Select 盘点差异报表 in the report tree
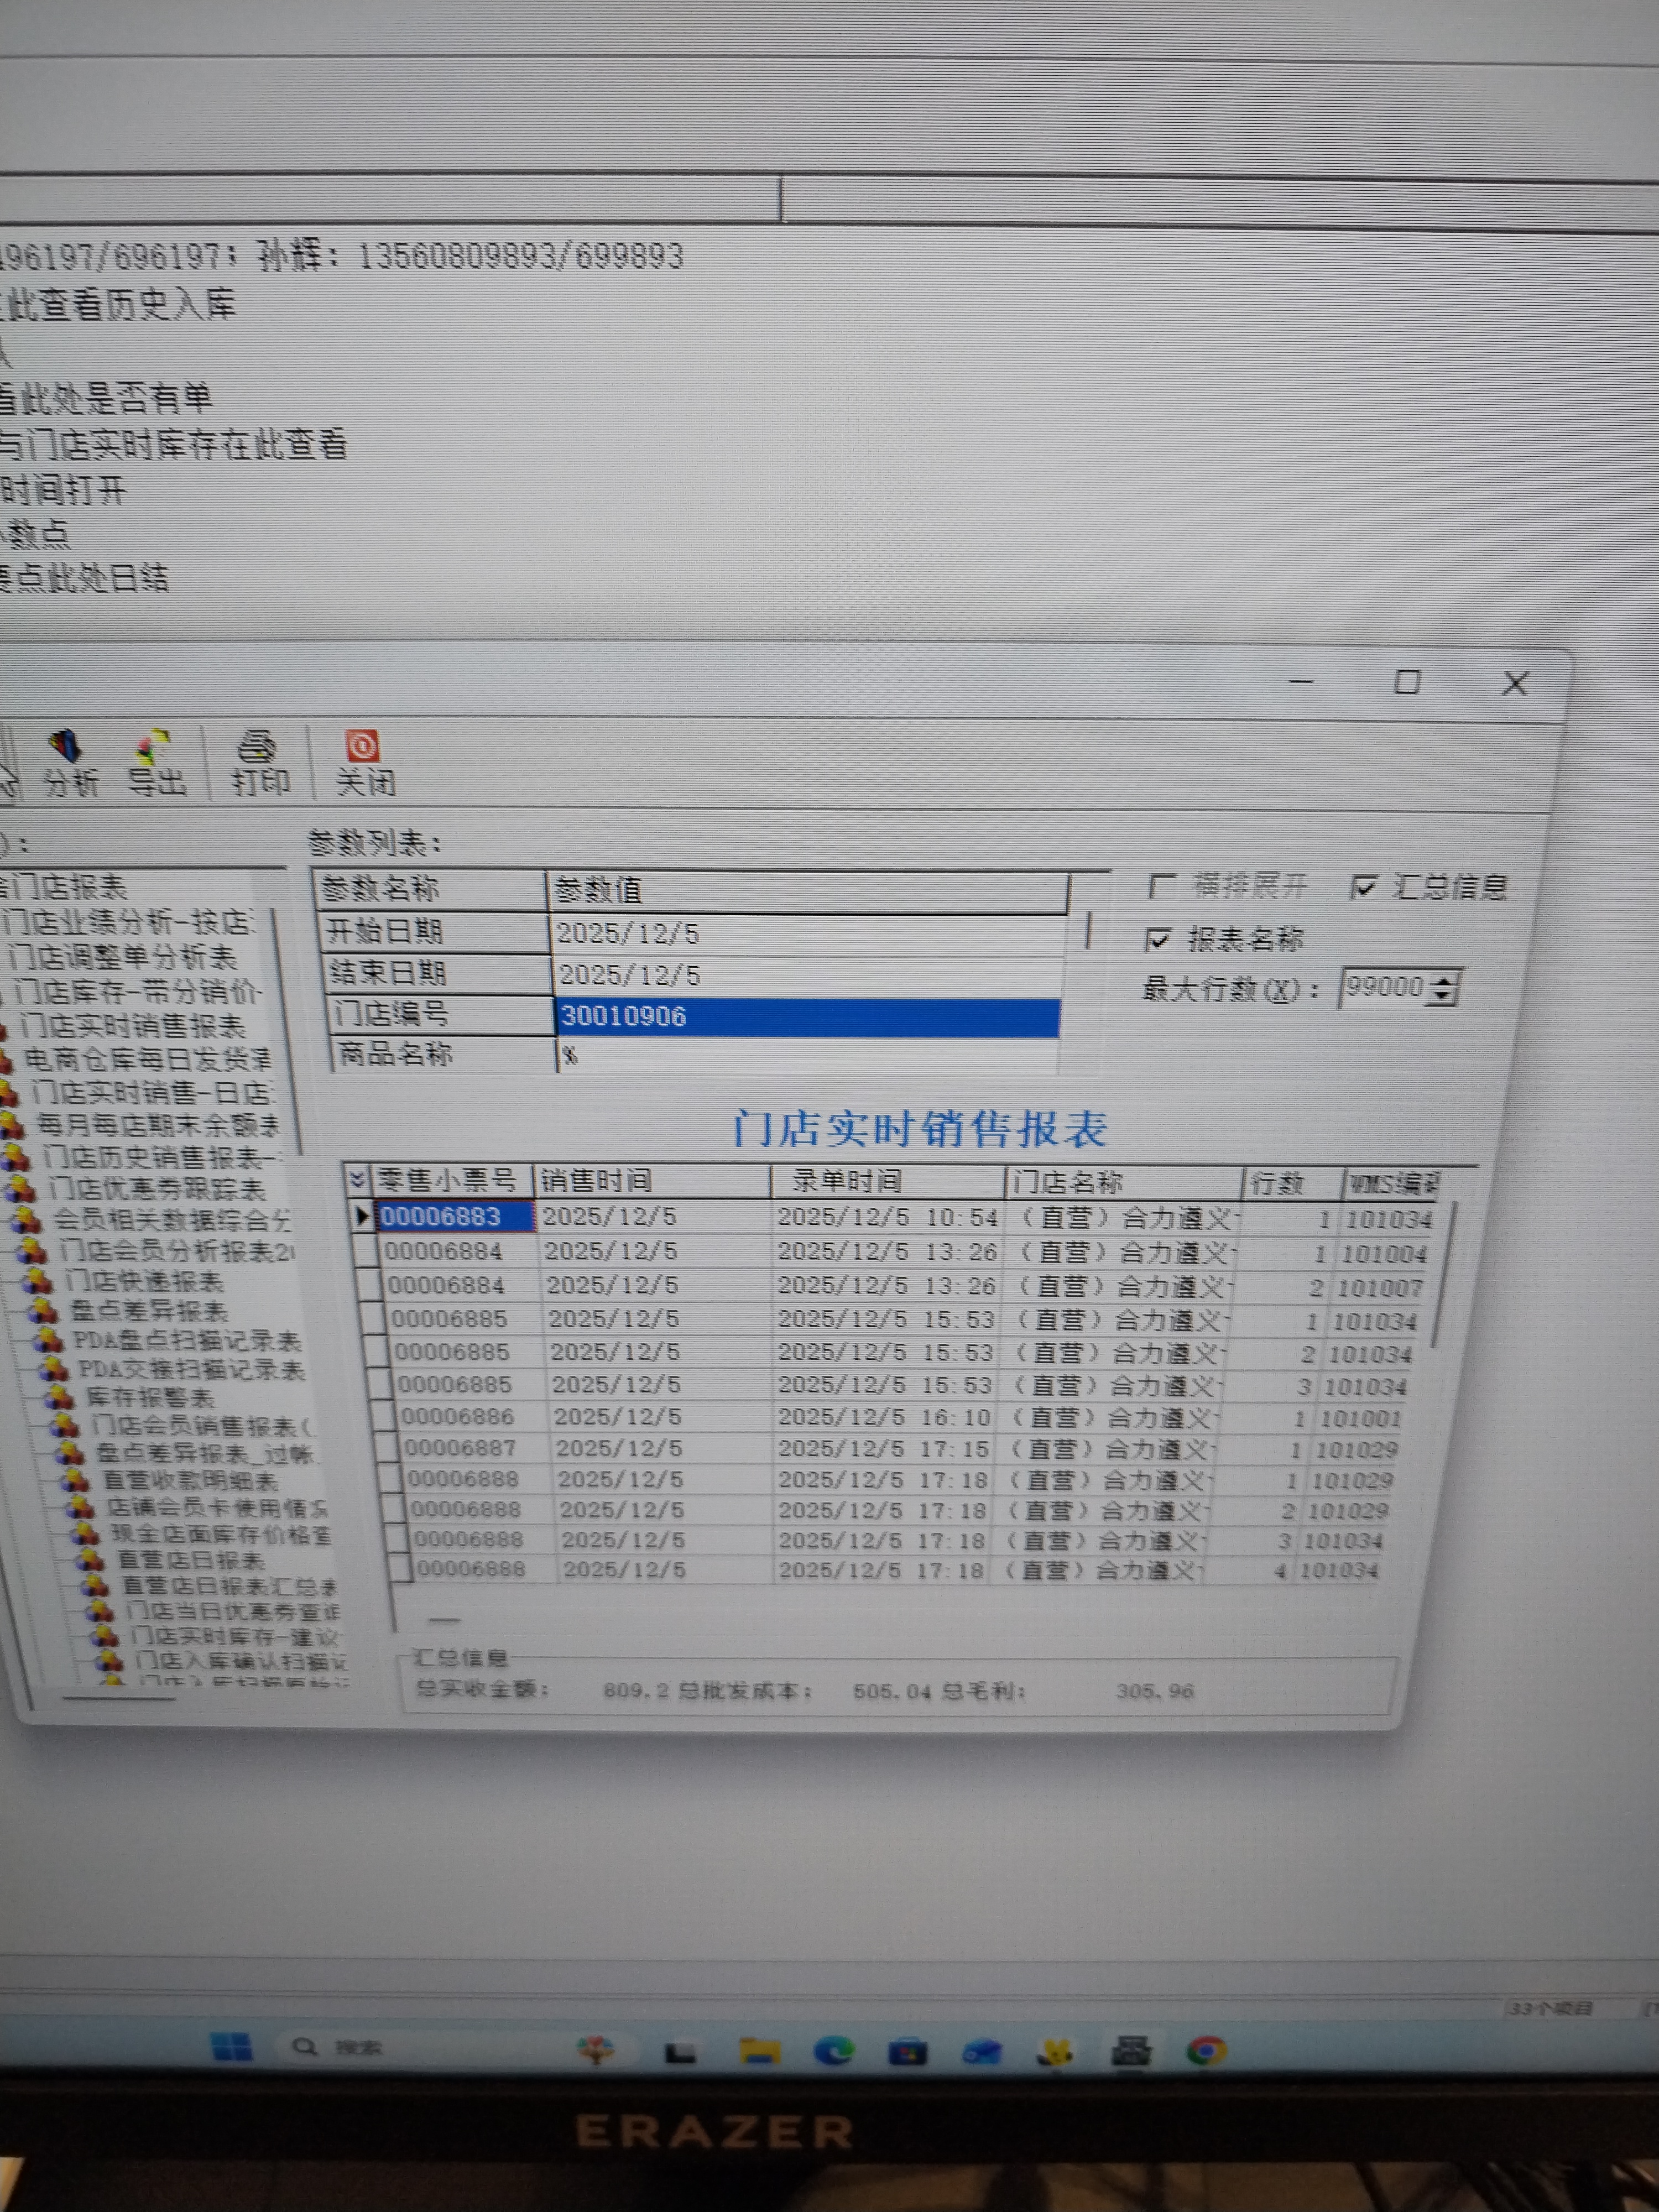Viewport: 1659px width, 2212px height. (x=148, y=1310)
